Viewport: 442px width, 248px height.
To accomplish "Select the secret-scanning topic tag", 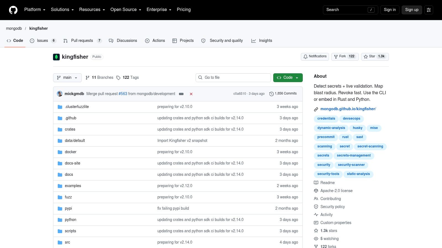I will (370, 147).
